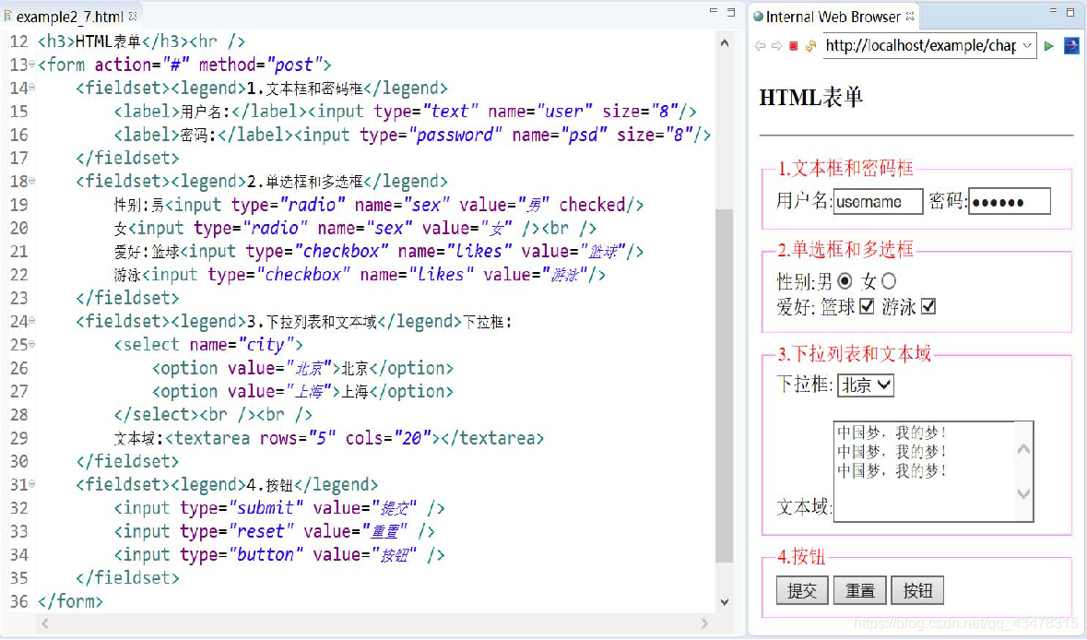Click the yellow refresh page icon
The height and width of the screenshot is (640, 1087).
[x=810, y=46]
